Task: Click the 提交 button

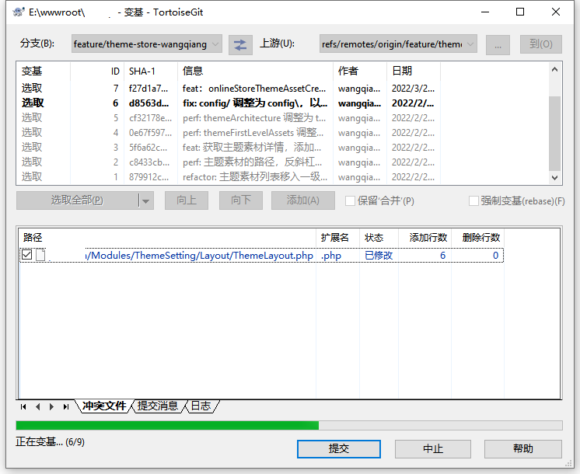Action: coord(339,449)
